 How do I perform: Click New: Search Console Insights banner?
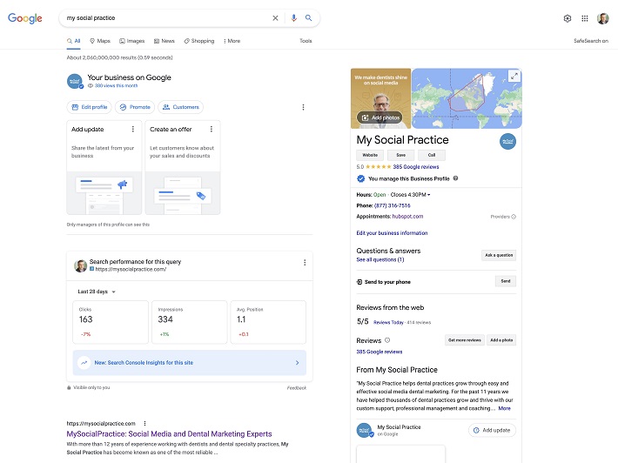[x=190, y=363]
